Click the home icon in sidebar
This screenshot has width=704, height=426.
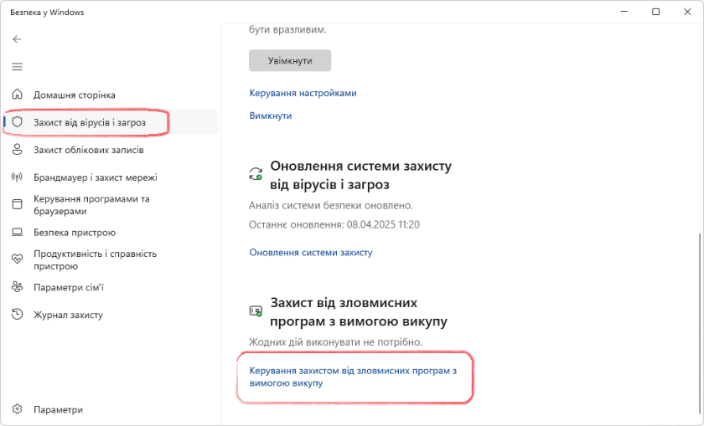[x=17, y=95]
